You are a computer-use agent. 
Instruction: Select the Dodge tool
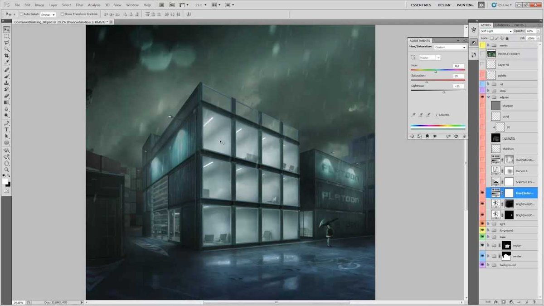(7, 115)
